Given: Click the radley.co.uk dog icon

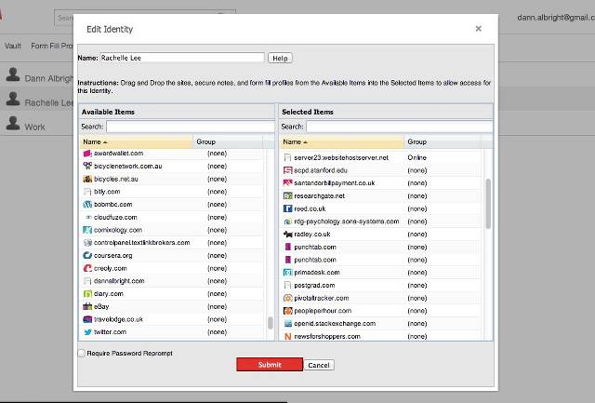Looking at the screenshot, I should tap(287, 235).
